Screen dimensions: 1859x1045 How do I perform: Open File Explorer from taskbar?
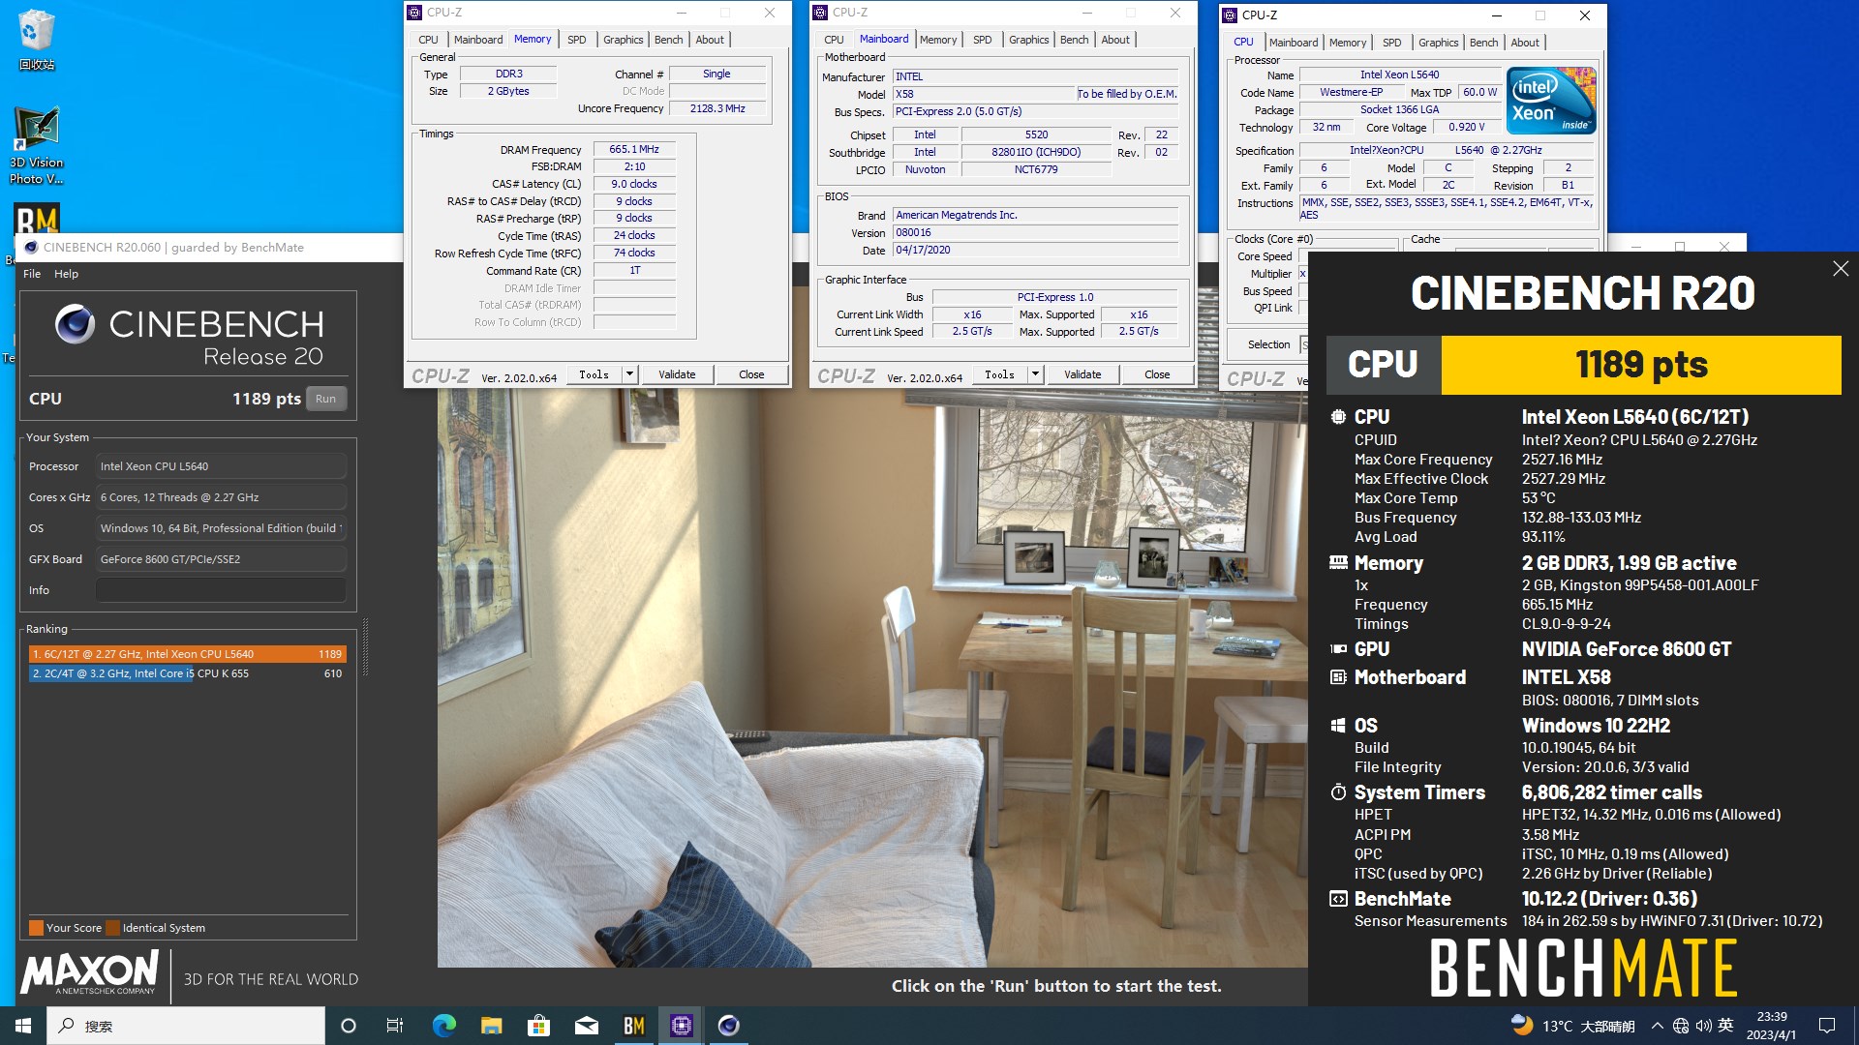491,1026
